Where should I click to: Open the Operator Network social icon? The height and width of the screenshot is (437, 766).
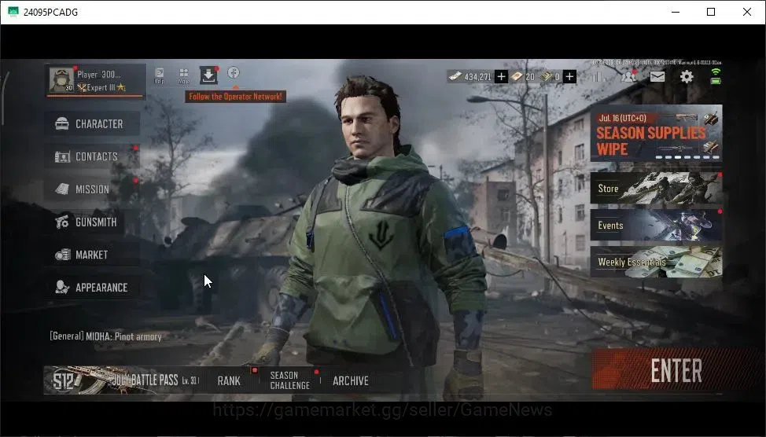234,73
